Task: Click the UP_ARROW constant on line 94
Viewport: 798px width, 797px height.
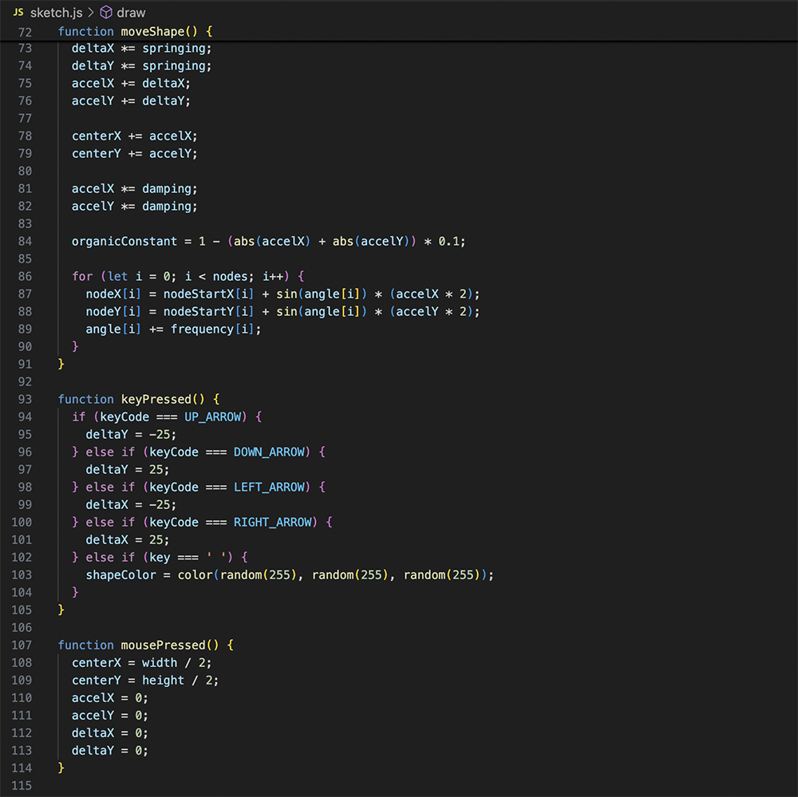Action: pyautogui.click(x=214, y=416)
